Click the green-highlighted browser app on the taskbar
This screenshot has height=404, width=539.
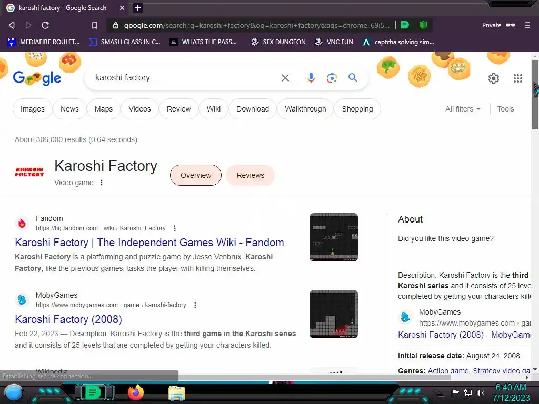point(93,392)
